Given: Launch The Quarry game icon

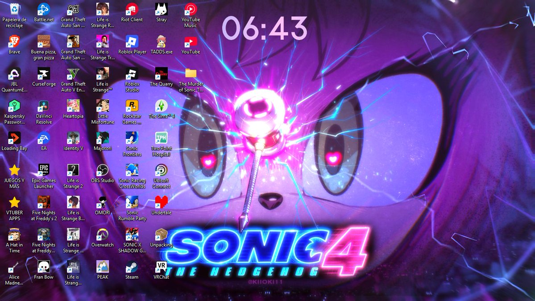Looking at the screenshot, I should [161, 74].
